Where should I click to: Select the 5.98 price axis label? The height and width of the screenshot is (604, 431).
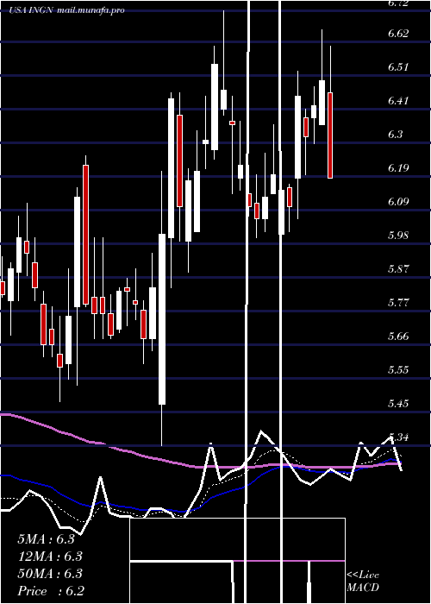click(x=398, y=236)
